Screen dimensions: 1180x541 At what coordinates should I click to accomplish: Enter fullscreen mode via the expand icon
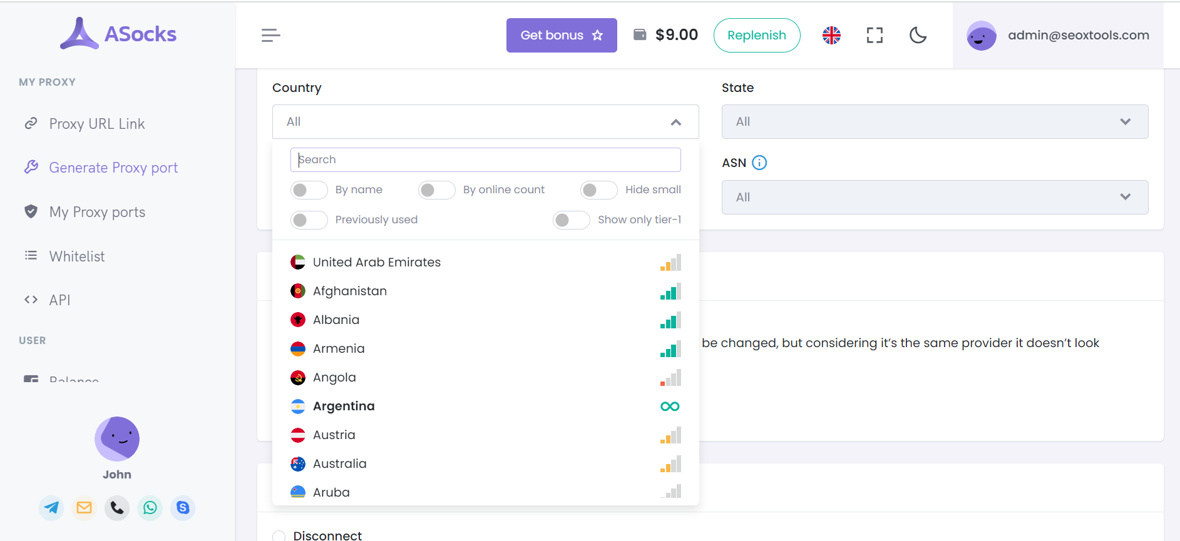coord(875,36)
